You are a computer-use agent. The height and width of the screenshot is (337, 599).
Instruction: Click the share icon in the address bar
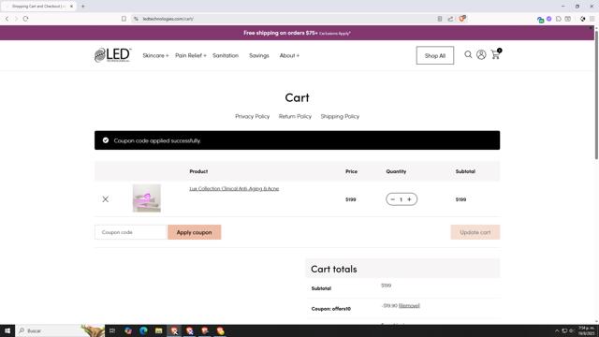pos(450,19)
